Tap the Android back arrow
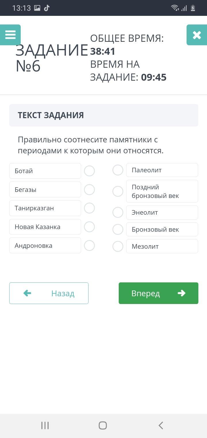Screen dimensions: 207x438 click(x=161, y=425)
